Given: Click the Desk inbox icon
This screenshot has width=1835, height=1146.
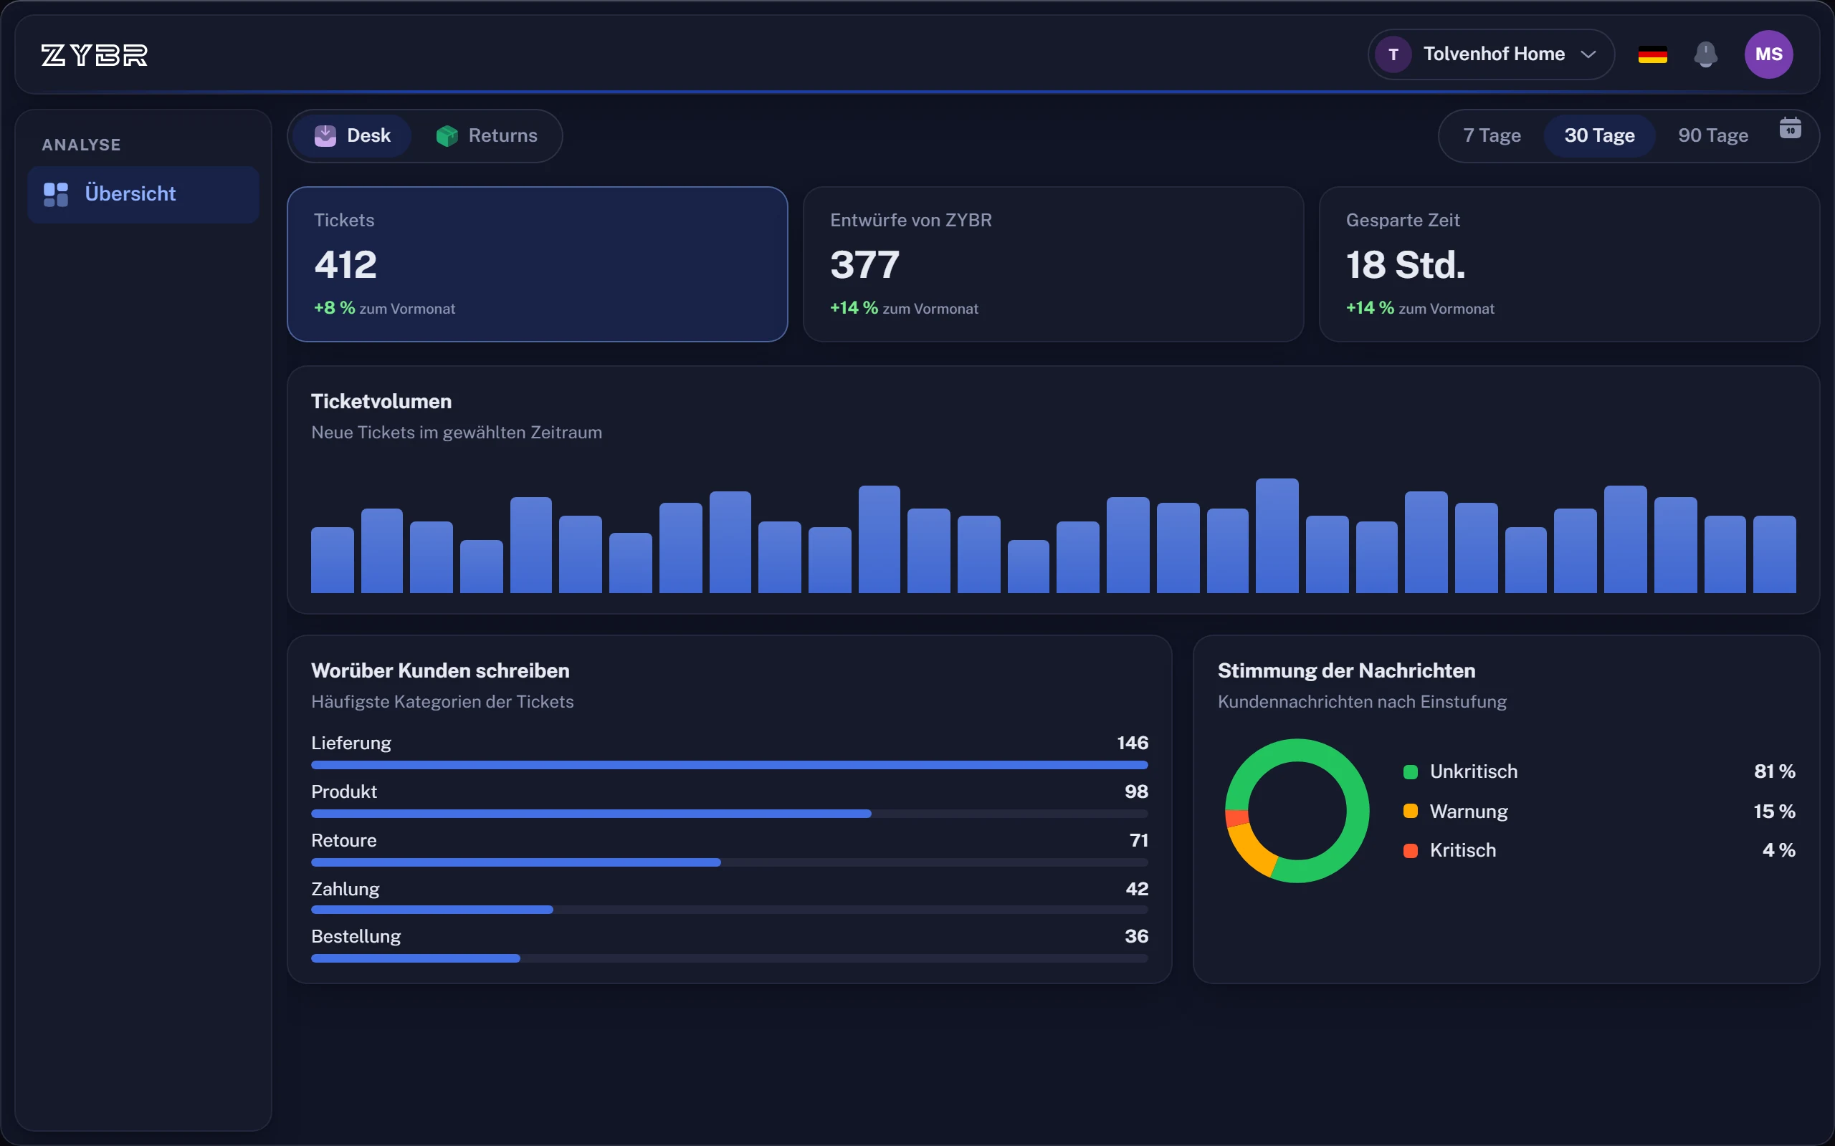Looking at the screenshot, I should pyautogui.click(x=325, y=135).
